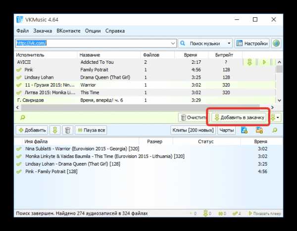Screen dimensions: 297x231
Task: Open the Опции menu
Action: (x=93, y=31)
